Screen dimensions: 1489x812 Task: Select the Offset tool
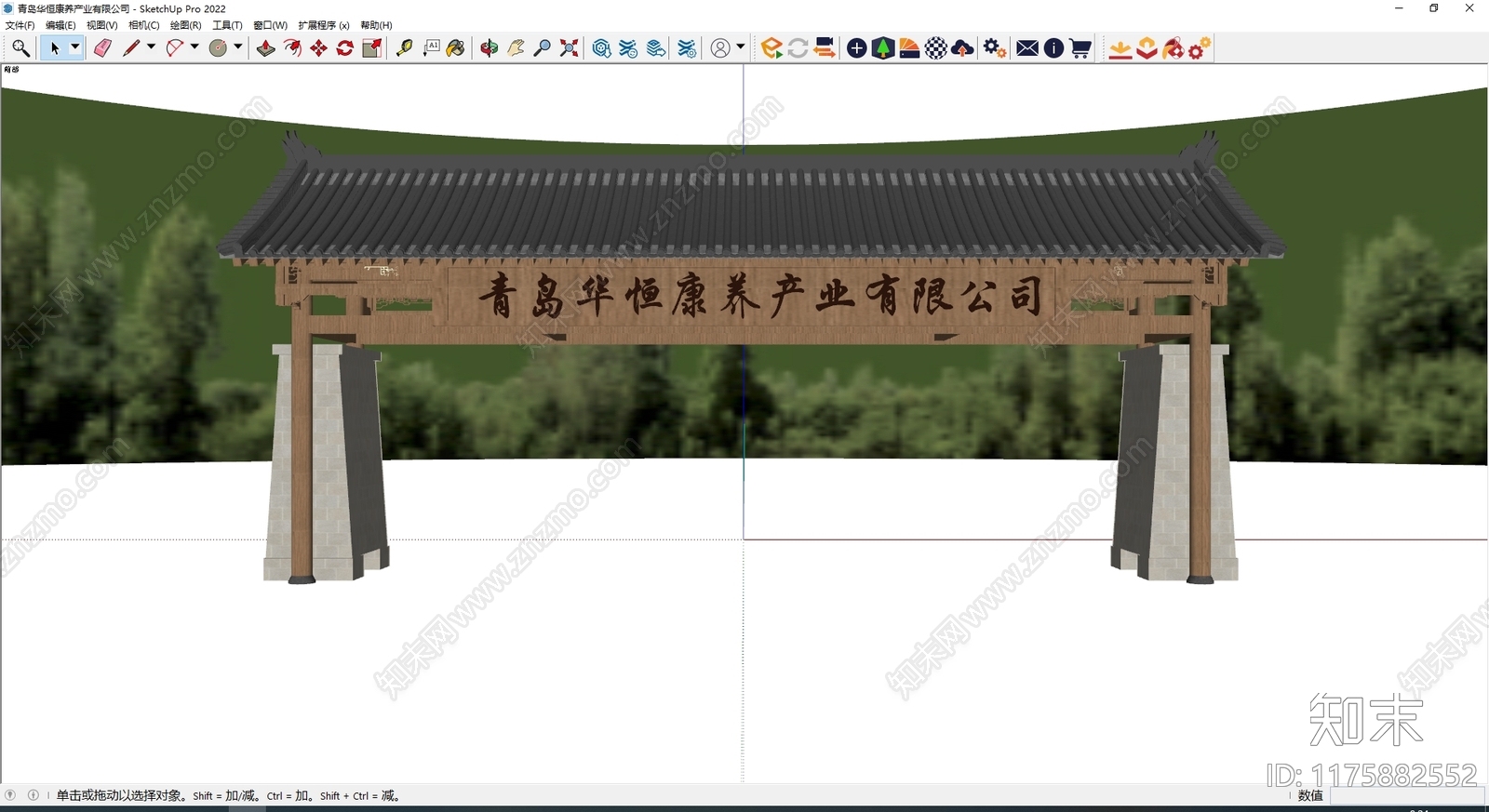tap(292, 48)
